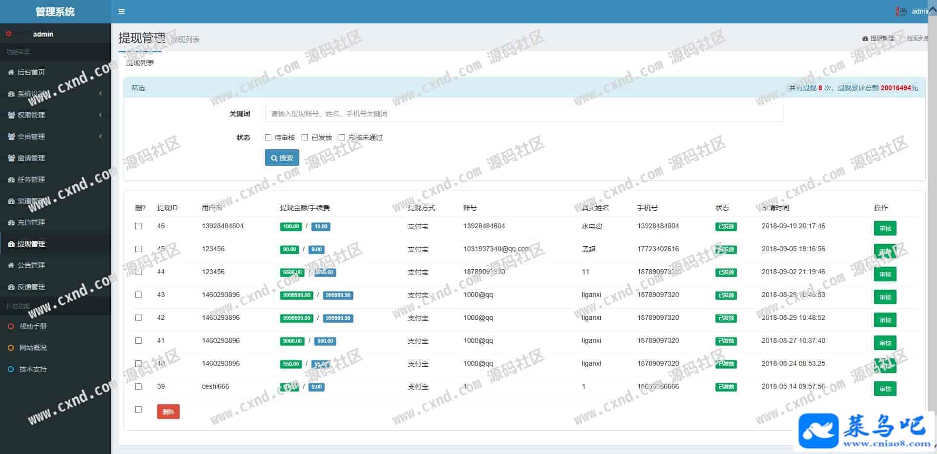Click the dashboard icon beside 充值管理
This screenshot has width=937, height=454.
tap(11, 222)
